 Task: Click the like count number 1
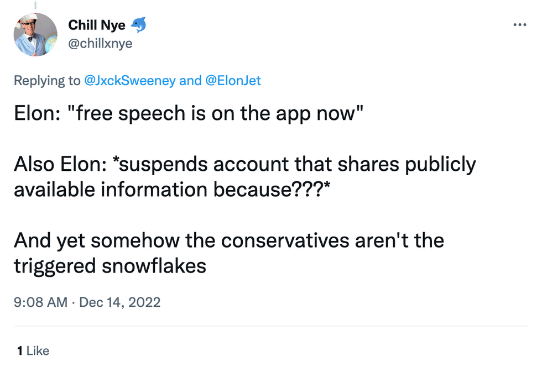19,350
